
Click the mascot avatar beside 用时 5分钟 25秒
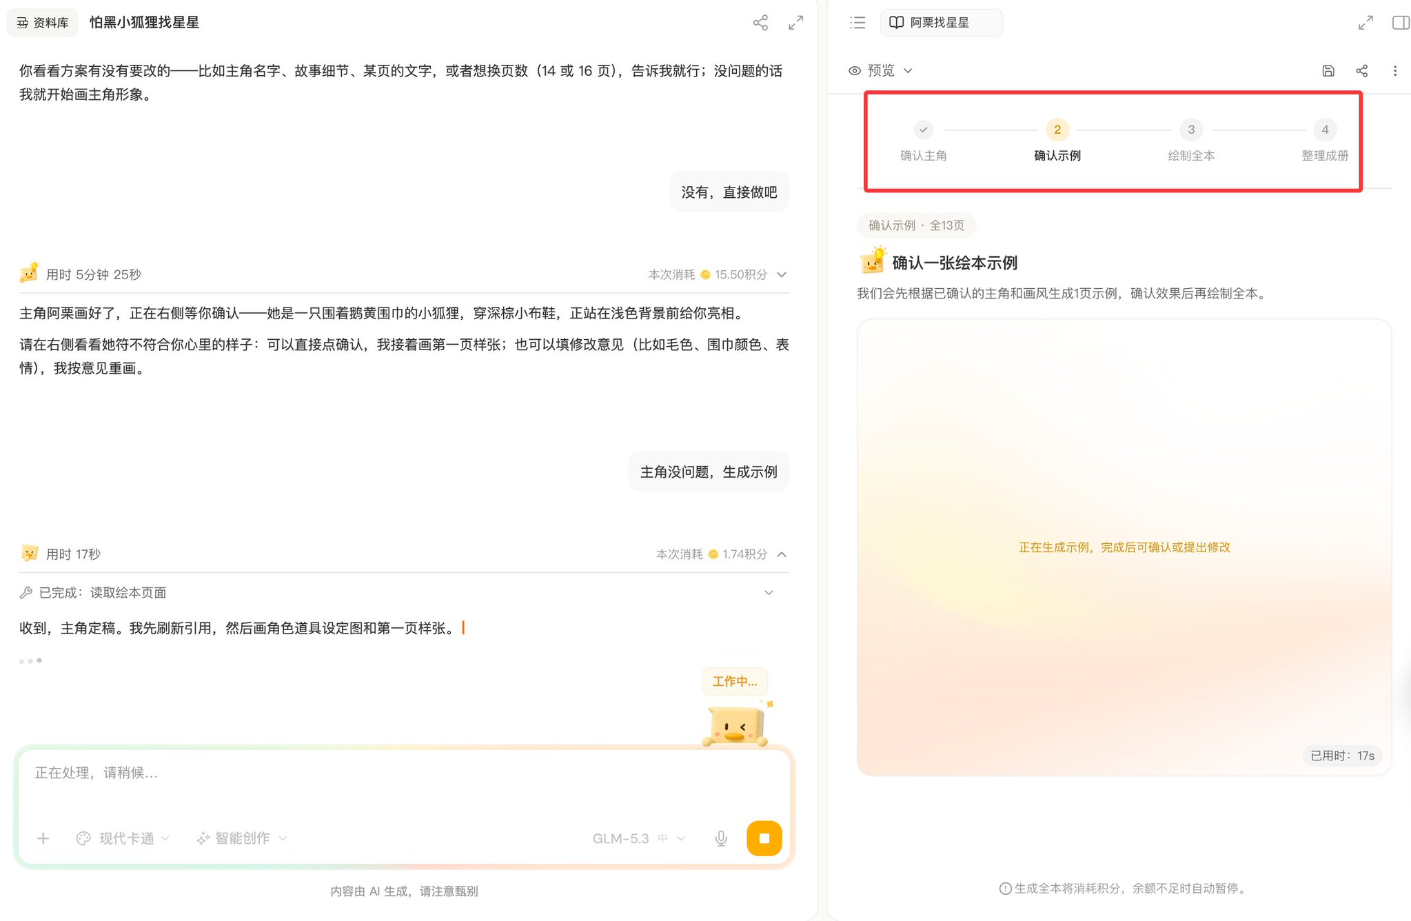click(29, 273)
